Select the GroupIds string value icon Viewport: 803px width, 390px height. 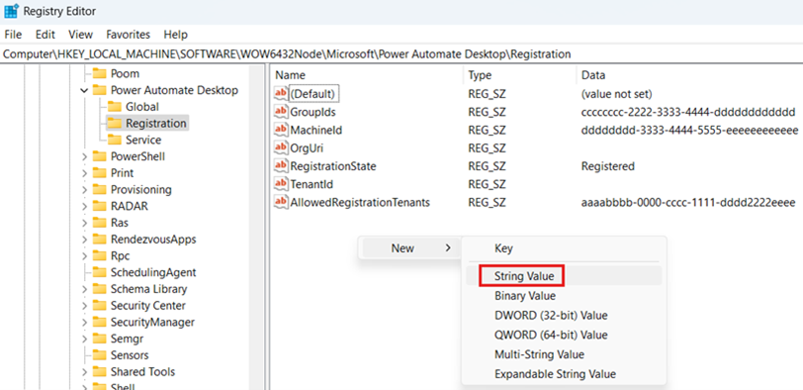pos(281,112)
